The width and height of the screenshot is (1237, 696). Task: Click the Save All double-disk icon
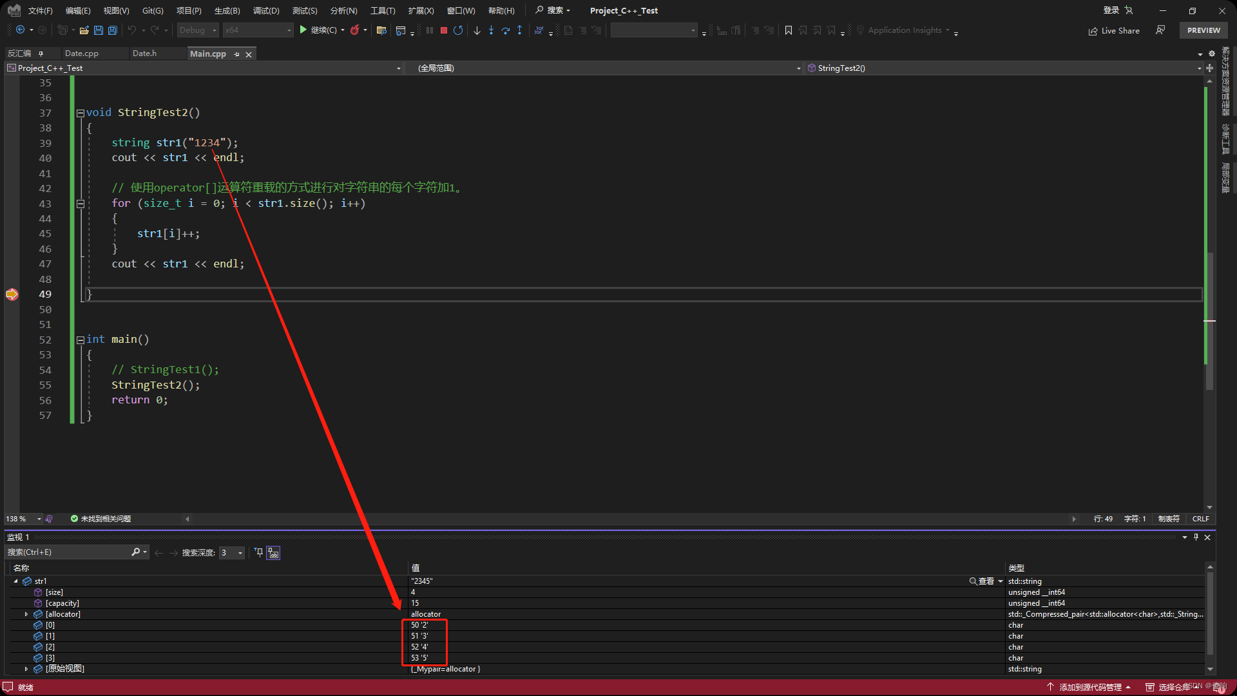click(x=113, y=30)
